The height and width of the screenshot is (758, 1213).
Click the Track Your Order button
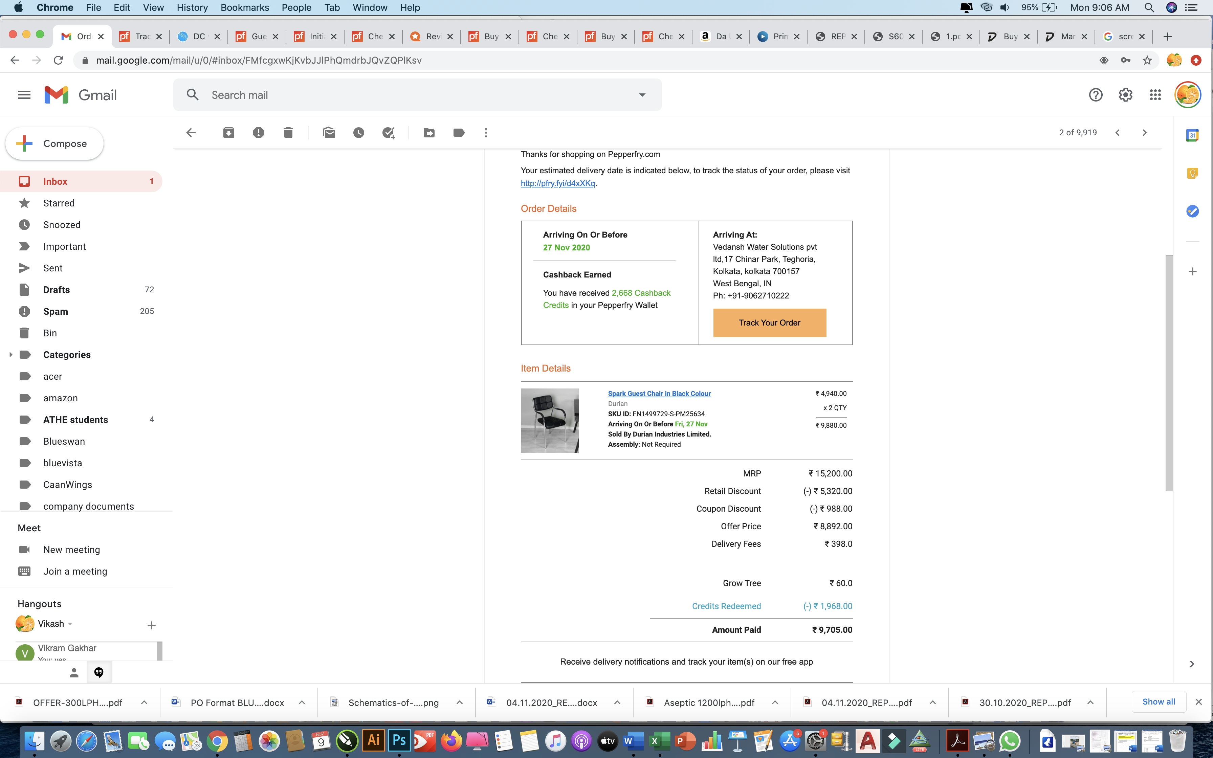click(769, 322)
